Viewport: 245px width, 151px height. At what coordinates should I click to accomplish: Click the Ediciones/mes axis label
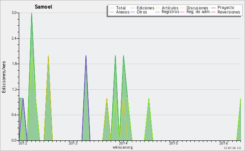click(x=4, y=77)
